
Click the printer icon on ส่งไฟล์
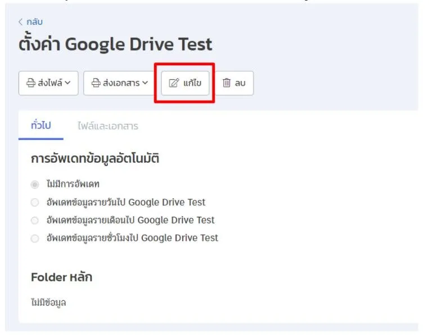[x=31, y=83]
